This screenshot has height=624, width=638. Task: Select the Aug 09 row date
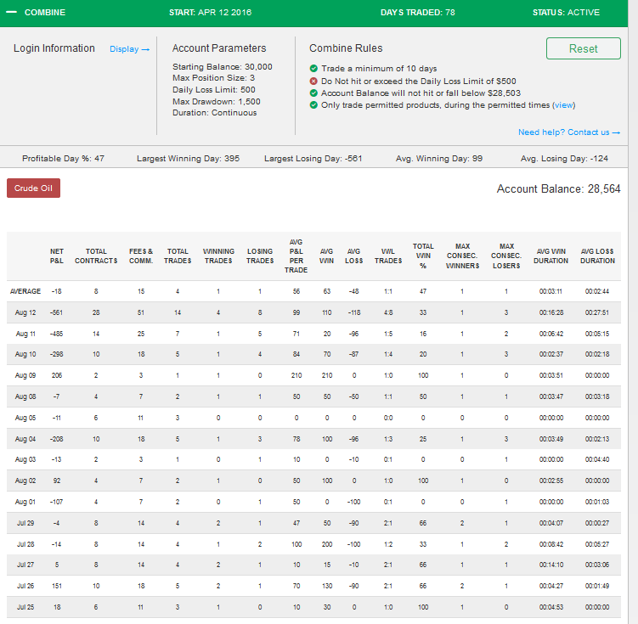pyautogui.click(x=25, y=375)
